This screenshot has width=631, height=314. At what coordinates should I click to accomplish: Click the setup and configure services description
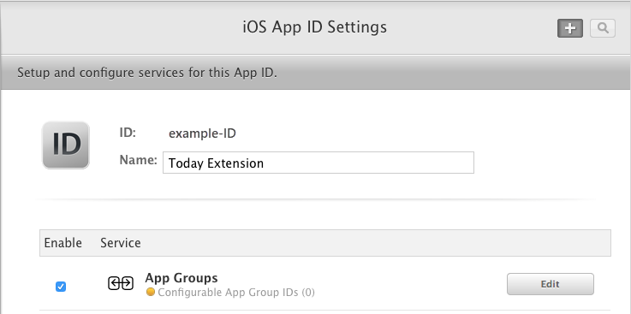(147, 74)
